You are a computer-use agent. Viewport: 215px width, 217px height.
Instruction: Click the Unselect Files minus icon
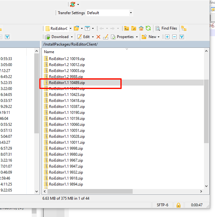pyautogui.click(x=174, y=37)
